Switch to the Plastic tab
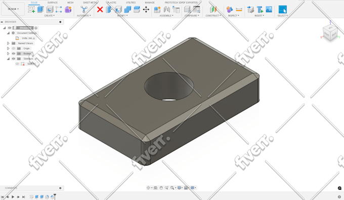 112,3
